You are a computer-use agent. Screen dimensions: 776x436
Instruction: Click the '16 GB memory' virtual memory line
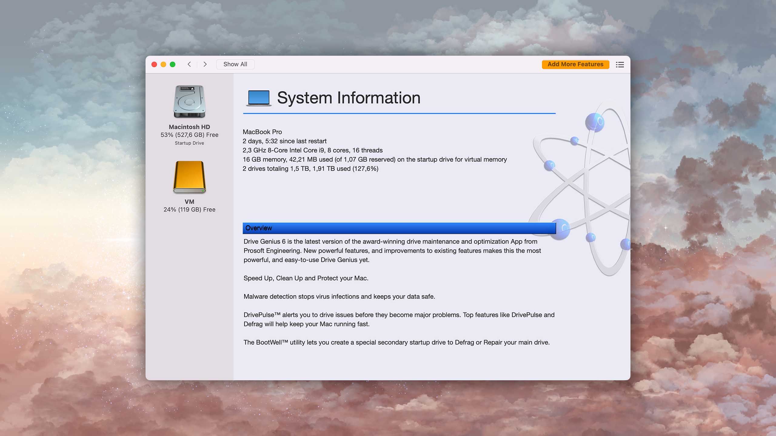[x=375, y=159]
